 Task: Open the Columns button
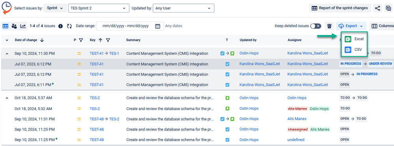point(382,26)
